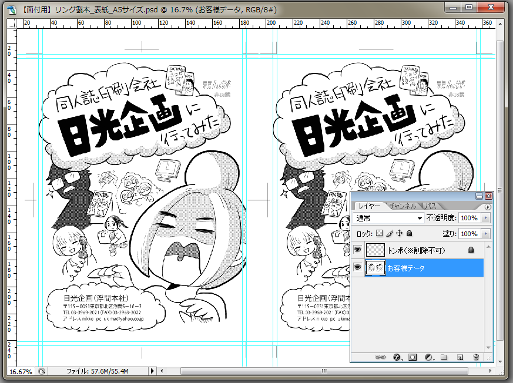The width and height of the screenshot is (513, 383).
Task: Open the status bar info arrow menu
Action: point(153,371)
